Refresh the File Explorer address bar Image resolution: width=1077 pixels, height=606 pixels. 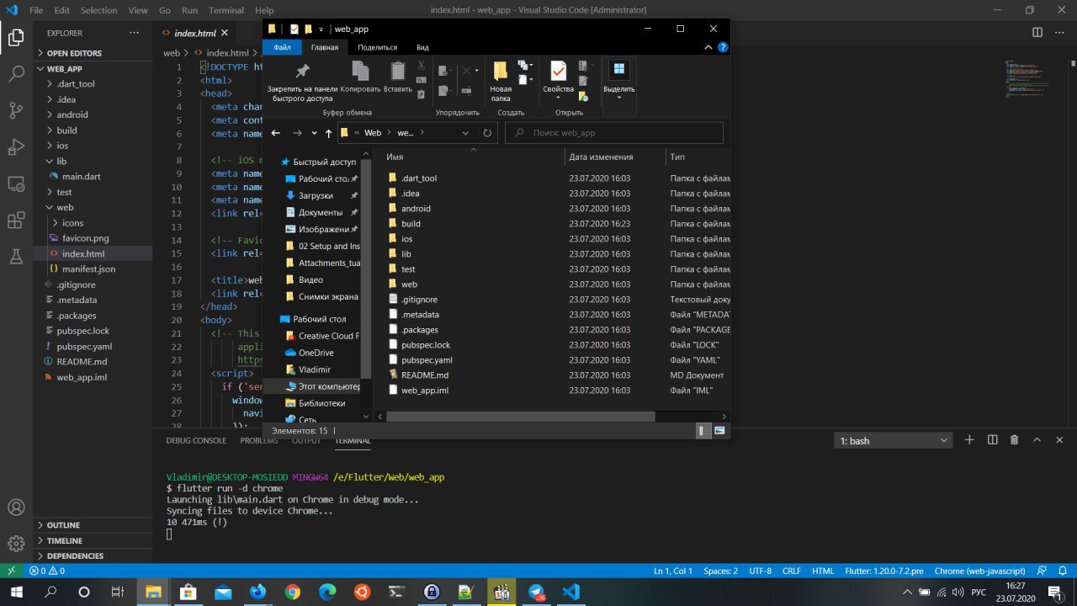(x=487, y=133)
